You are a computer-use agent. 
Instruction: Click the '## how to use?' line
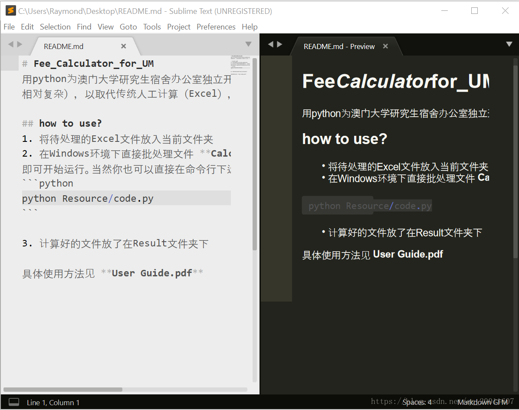[x=62, y=123]
